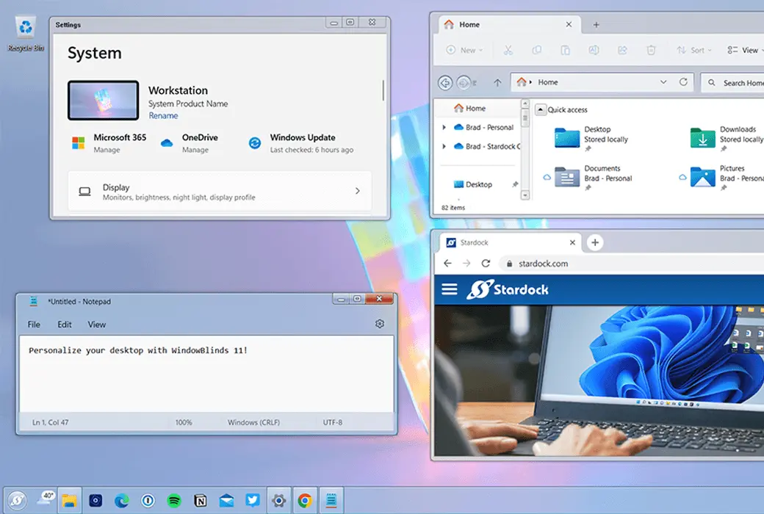The image size is (764, 514).
Task: Click the 100% zoom in Notepad status bar
Action: [184, 422]
